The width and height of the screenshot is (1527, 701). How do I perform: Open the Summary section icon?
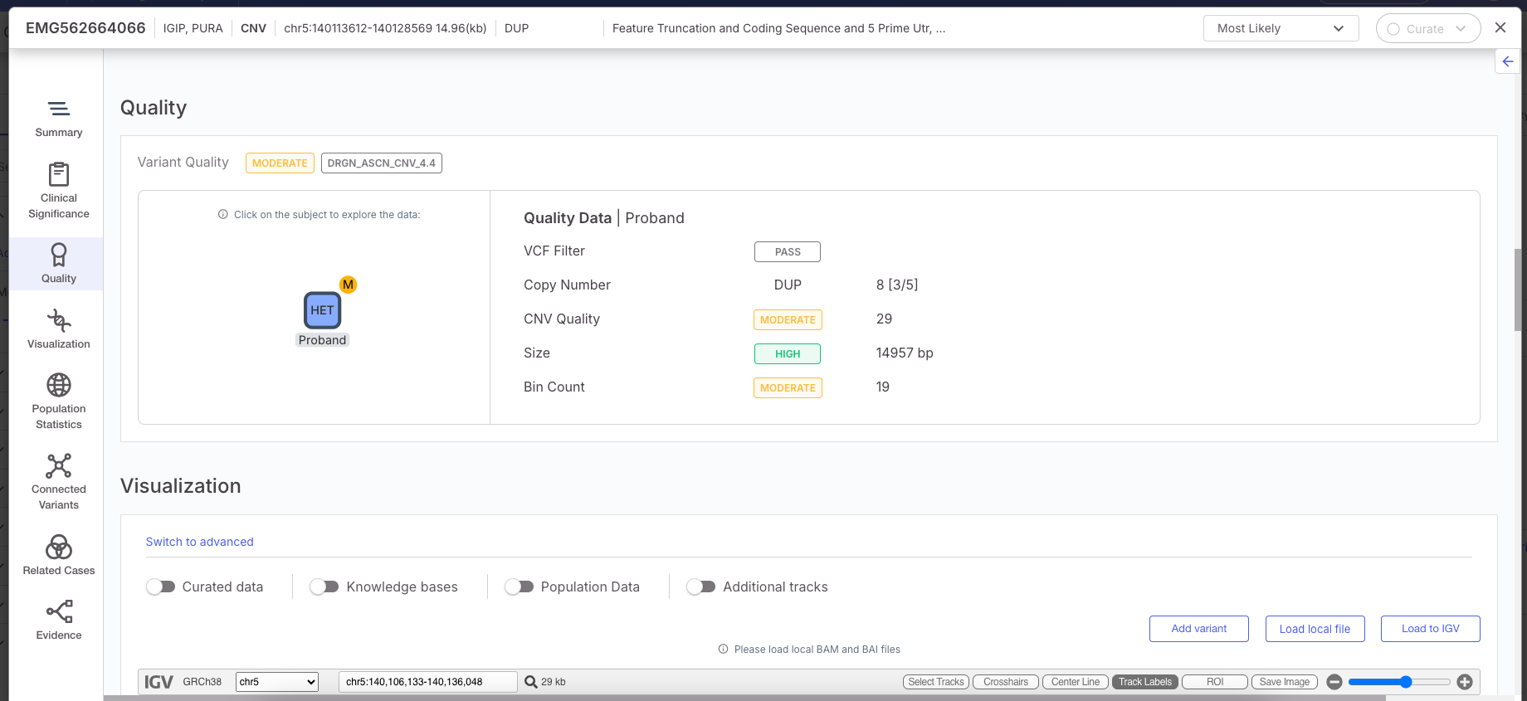tap(58, 110)
